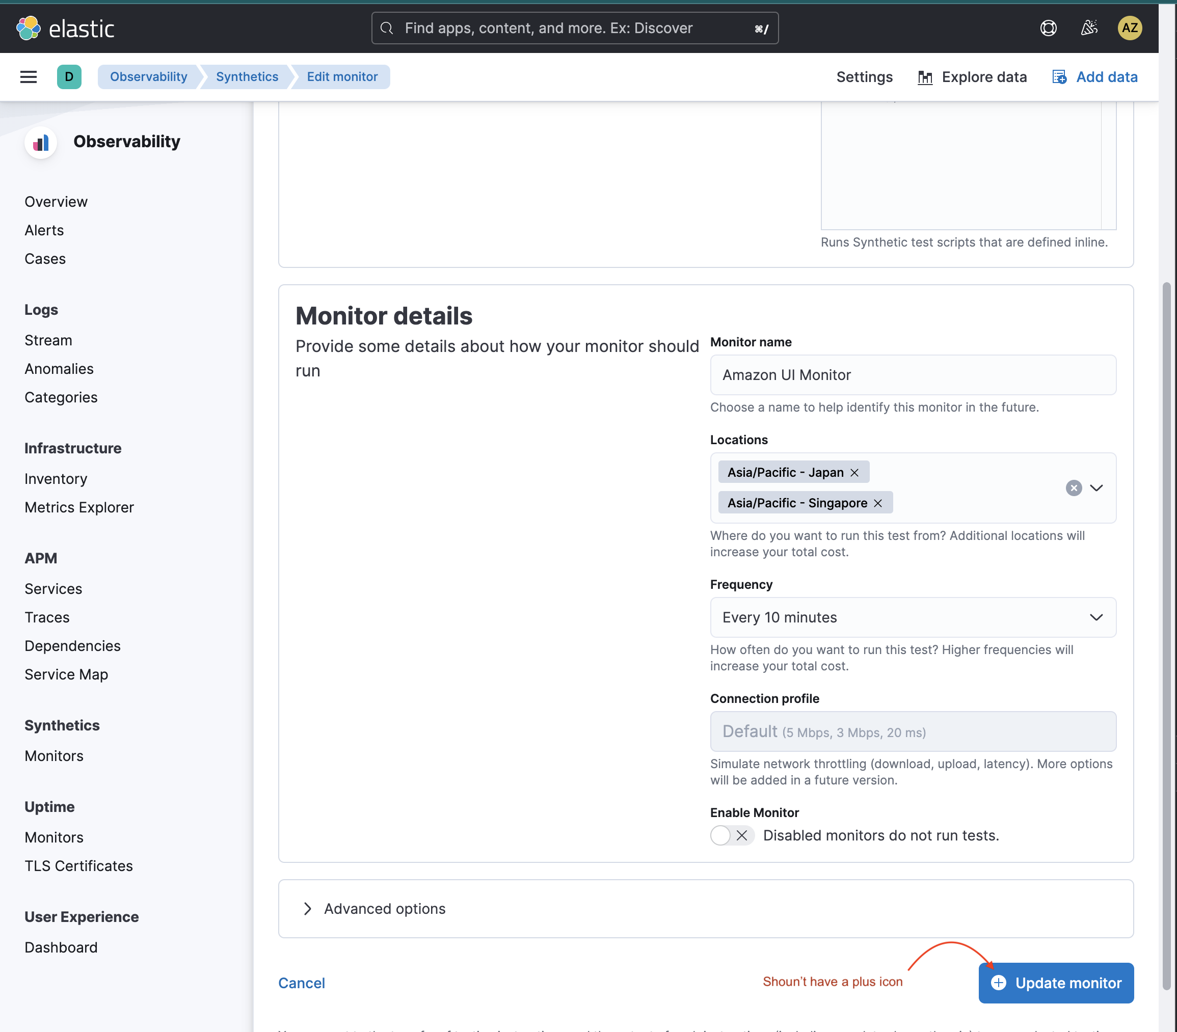
Task: Click the Observability bar chart icon
Action: click(40, 142)
